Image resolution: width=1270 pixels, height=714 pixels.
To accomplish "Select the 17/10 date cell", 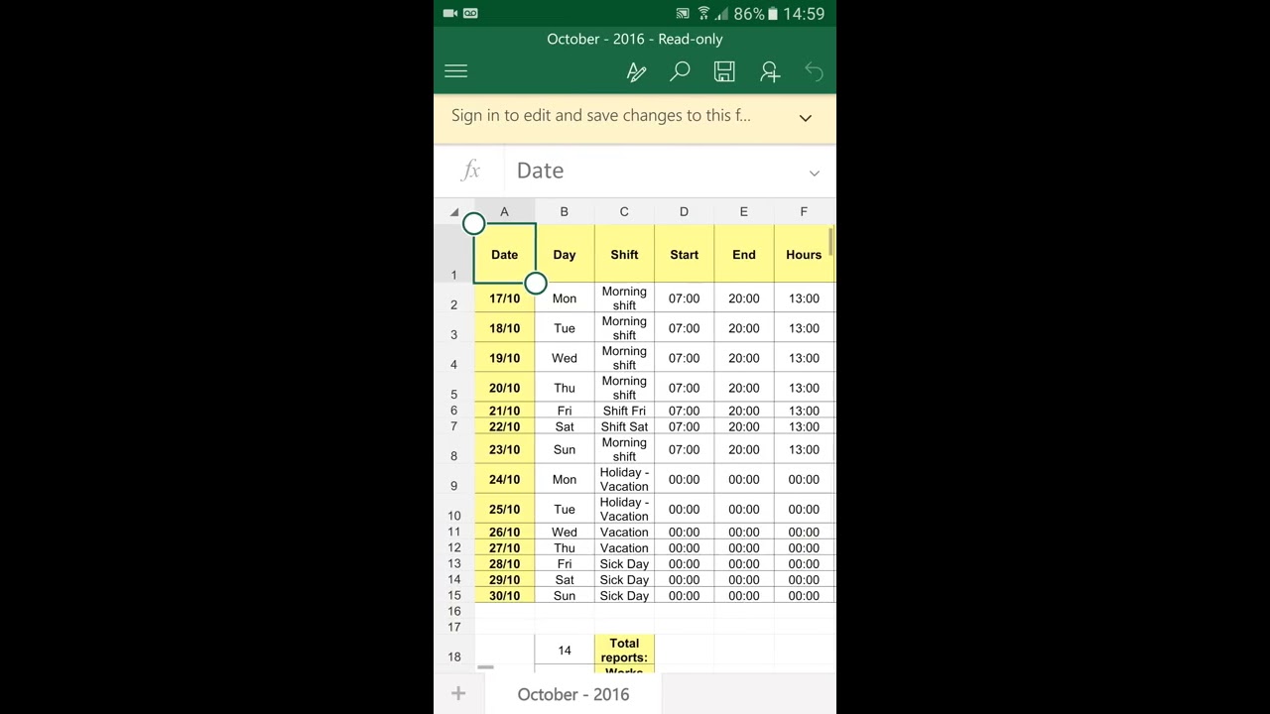I will tap(504, 298).
